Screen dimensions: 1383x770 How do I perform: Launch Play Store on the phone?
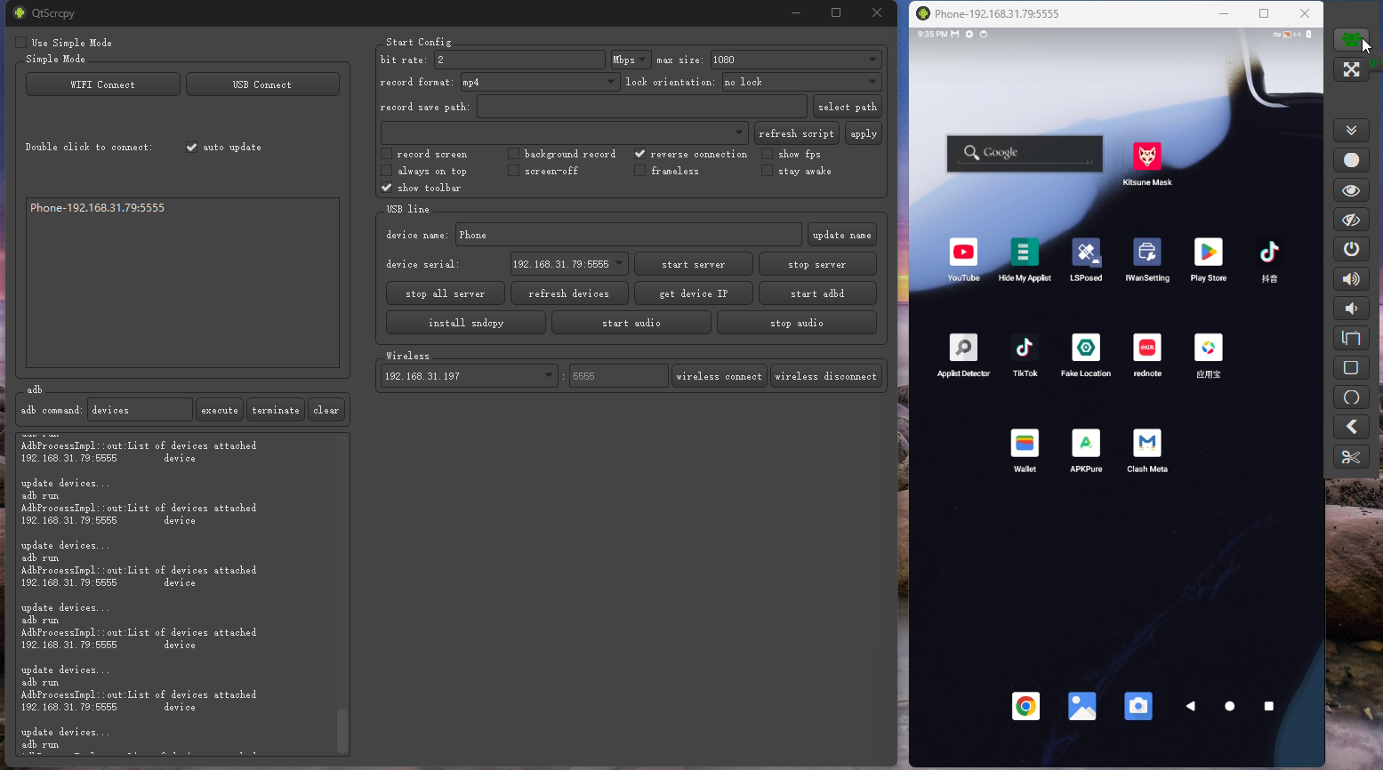1208,253
